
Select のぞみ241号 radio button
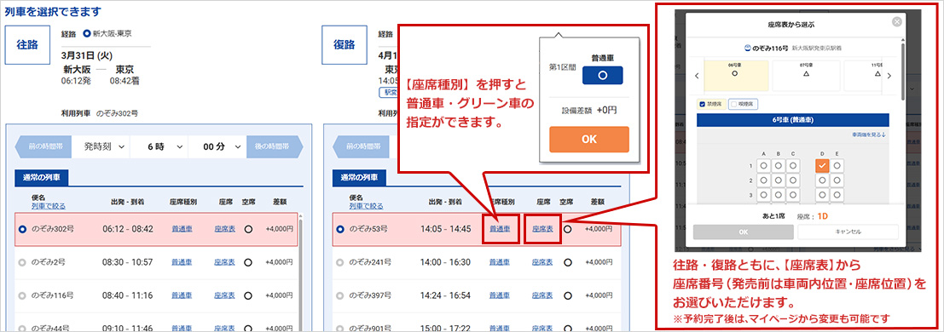coord(340,263)
